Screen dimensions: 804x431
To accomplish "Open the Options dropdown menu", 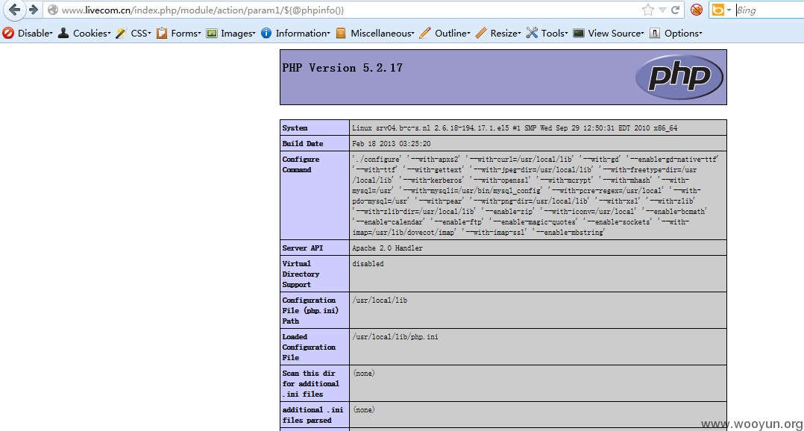I will coord(683,33).
